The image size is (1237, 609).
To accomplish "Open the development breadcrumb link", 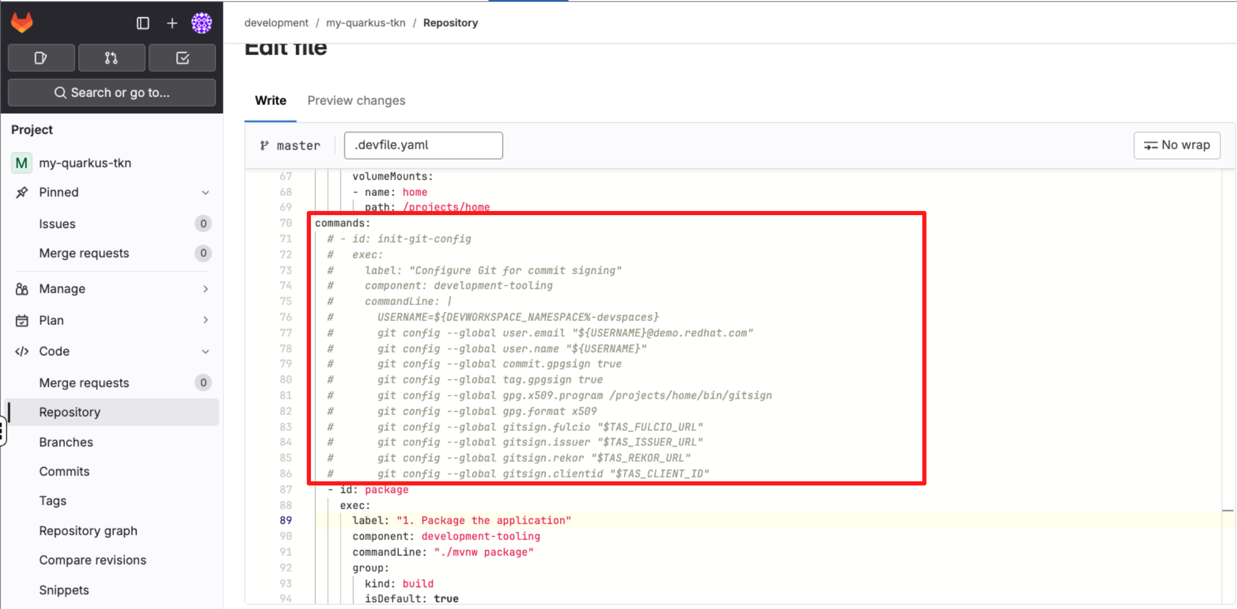I will point(276,22).
